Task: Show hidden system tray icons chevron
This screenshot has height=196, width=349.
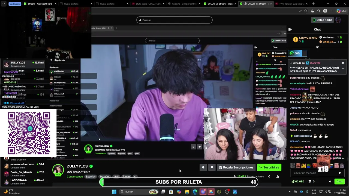Action: click(290, 192)
